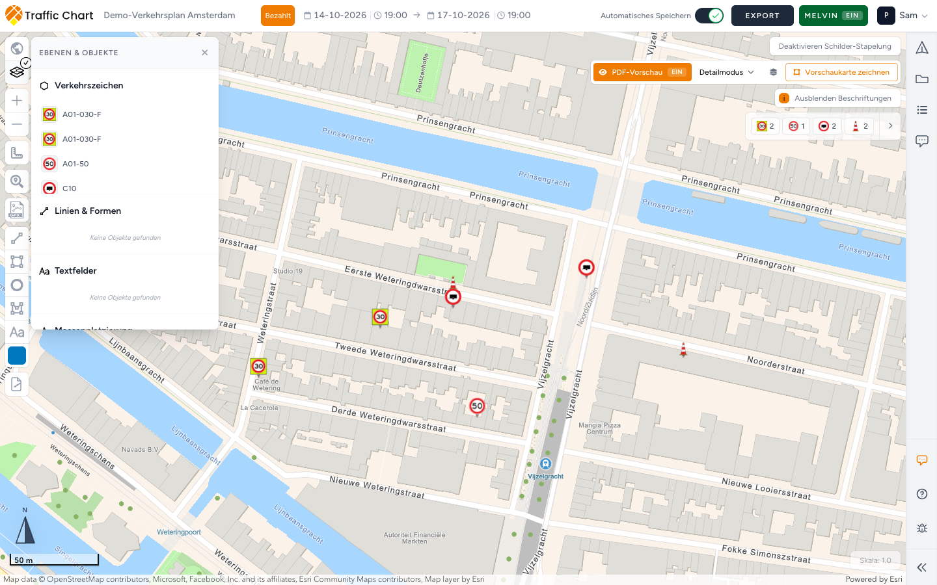Expand the sign counts with right chevron
Image resolution: width=937 pixels, height=585 pixels.
click(x=890, y=126)
